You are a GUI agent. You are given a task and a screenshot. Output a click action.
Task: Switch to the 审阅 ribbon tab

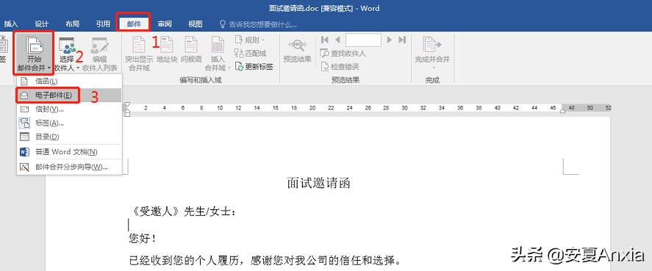click(x=164, y=24)
